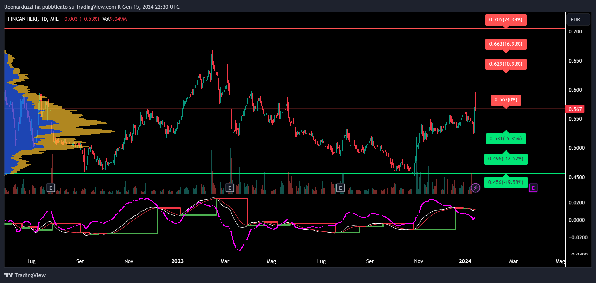Viewport: 596px width, 283px height.
Task: Open the earnings E marker from August 2022
Action: tap(51, 188)
